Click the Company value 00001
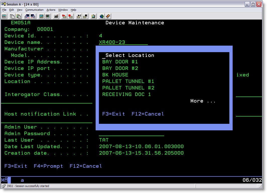This screenshot has width=267, height=193. click(x=45, y=29)
